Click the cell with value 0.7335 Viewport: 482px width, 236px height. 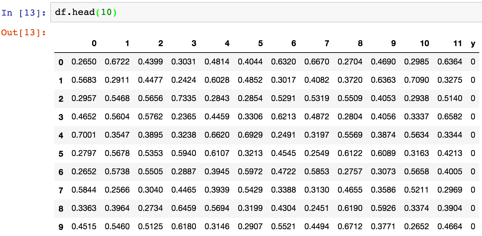point(184,98)
